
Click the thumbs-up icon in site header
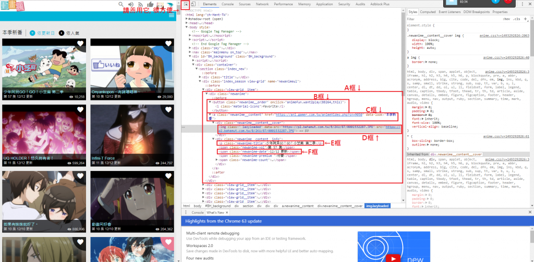pos(150,4)
